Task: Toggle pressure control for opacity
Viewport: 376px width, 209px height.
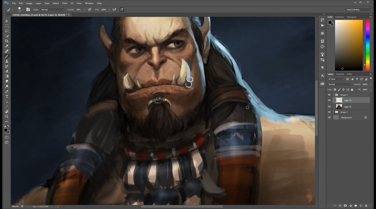Action: [x=90, y=9]
